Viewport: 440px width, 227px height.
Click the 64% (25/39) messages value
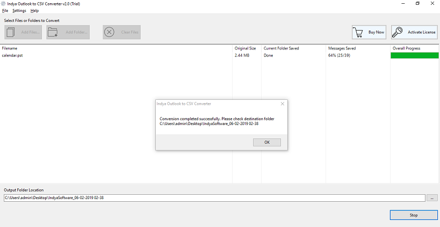pos(339,55)
